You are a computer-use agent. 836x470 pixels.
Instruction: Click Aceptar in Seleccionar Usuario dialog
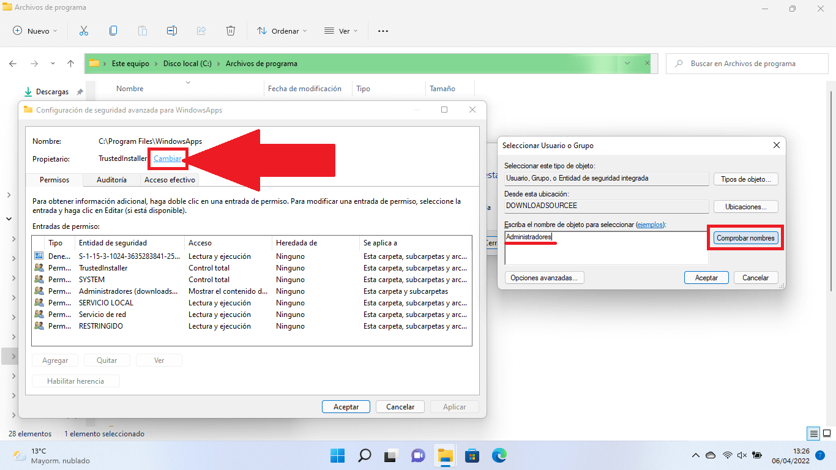[706, 278]
